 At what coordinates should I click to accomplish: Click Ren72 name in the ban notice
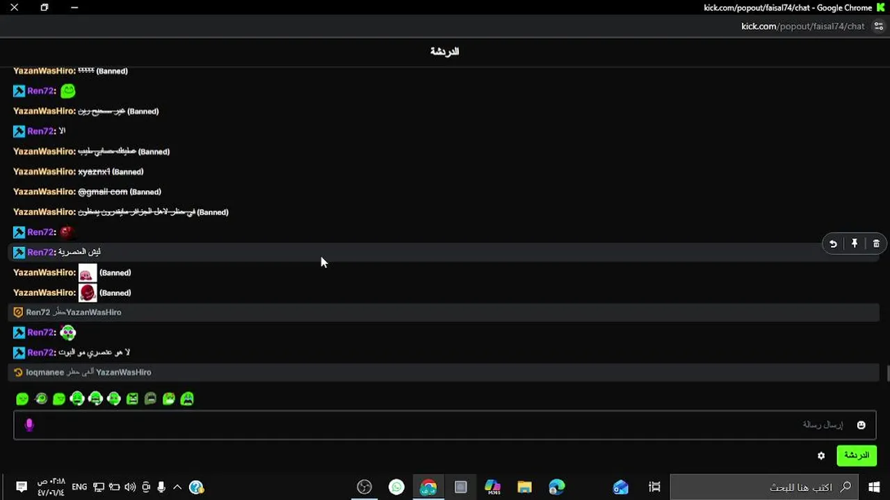point(38,312)
